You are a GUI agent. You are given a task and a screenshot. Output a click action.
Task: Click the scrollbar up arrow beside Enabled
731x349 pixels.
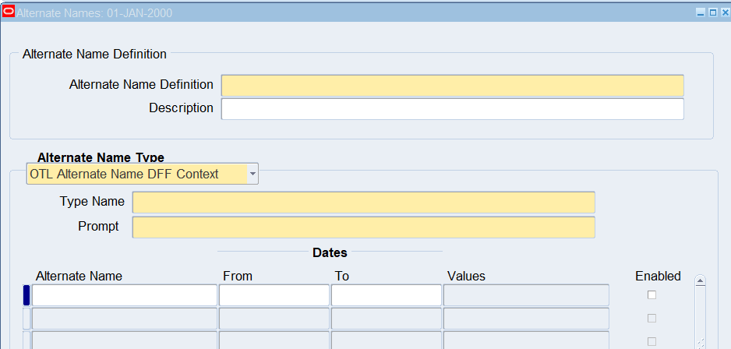coord(700,281)
